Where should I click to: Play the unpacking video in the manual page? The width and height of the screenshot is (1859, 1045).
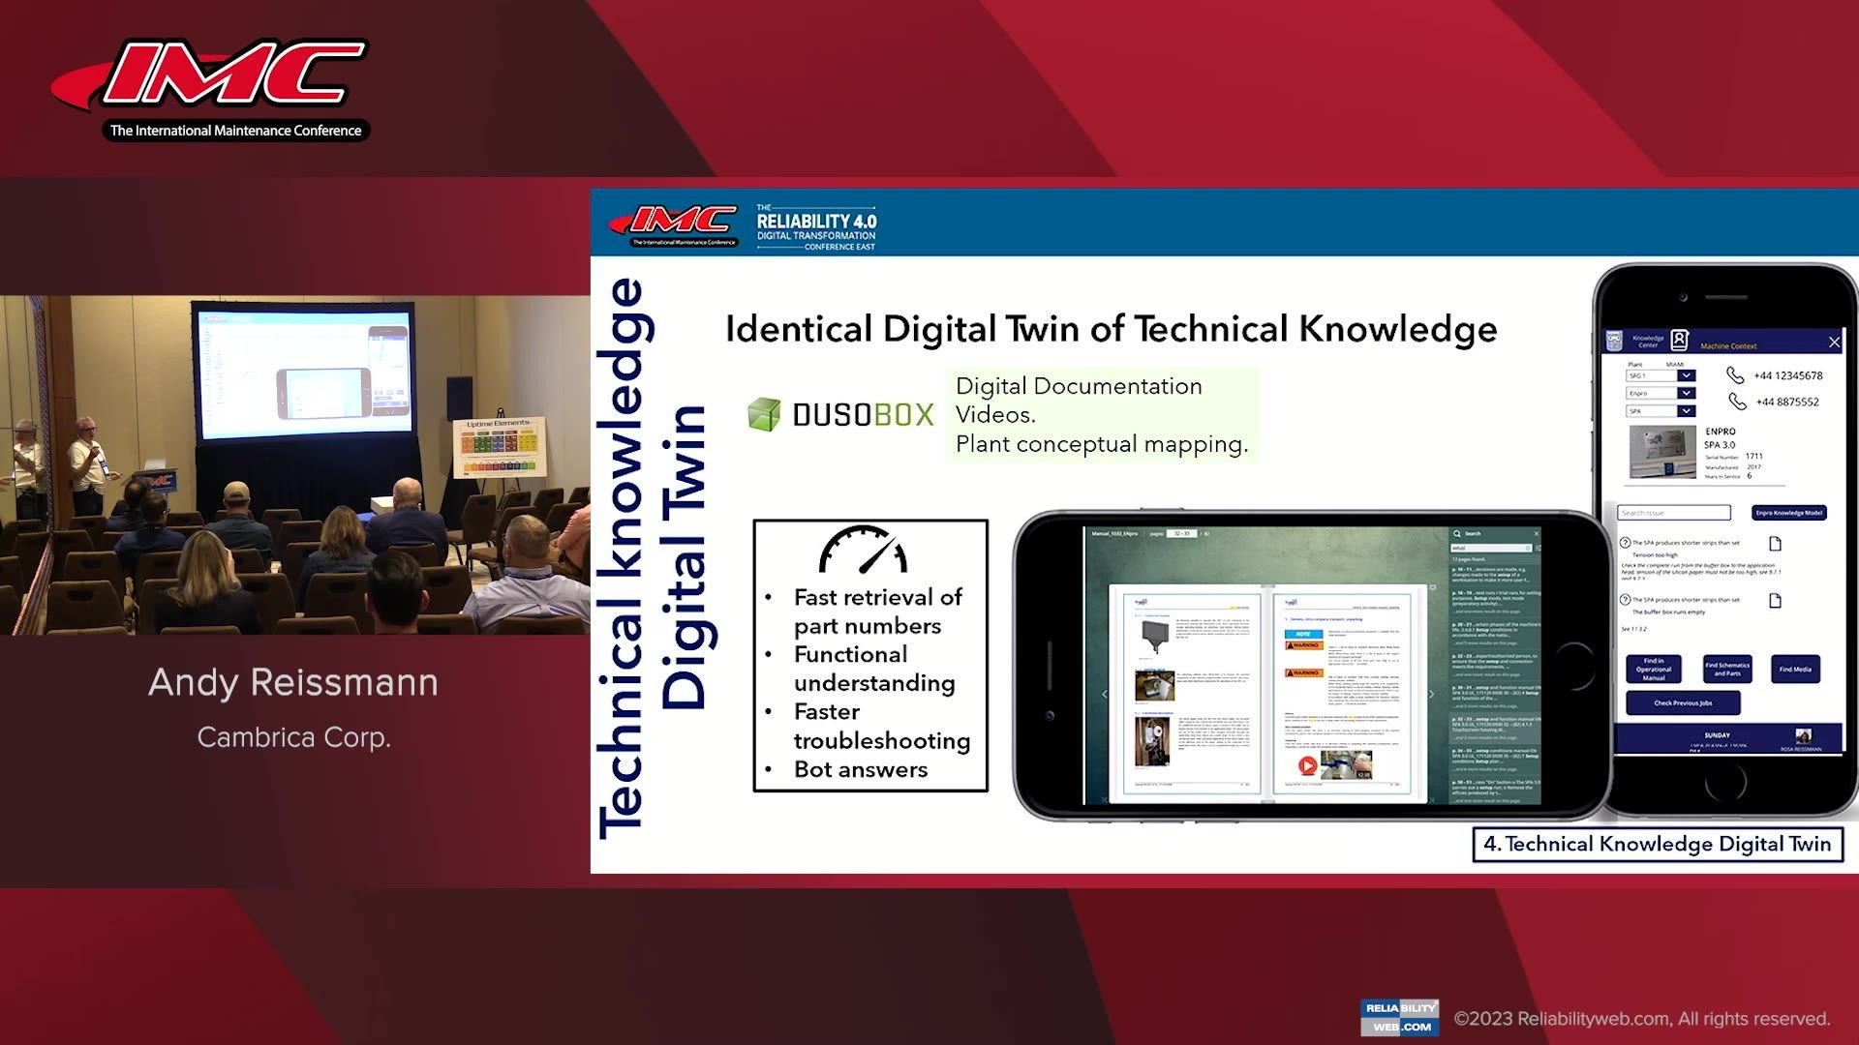(1308, 766)
